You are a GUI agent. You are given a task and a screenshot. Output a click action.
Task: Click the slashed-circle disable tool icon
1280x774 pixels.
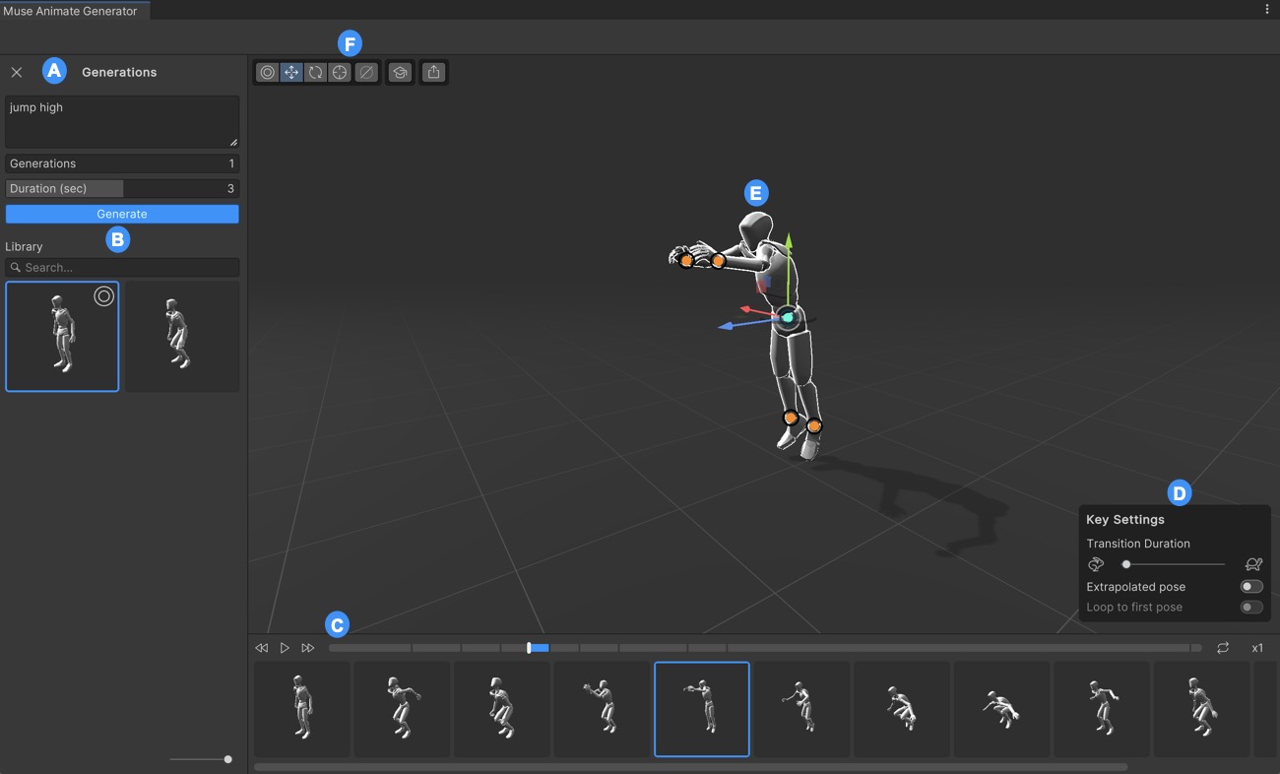pos(365,73)
